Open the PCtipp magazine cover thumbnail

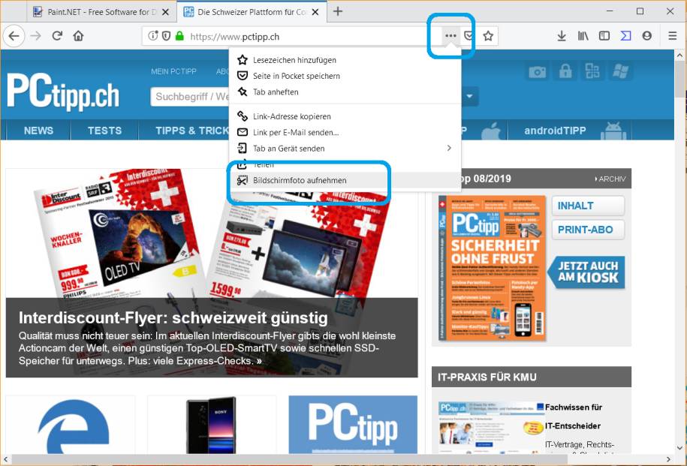(492, 268)
